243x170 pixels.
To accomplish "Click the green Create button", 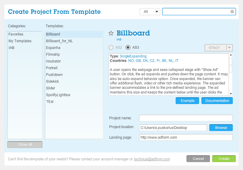I will tap(224, 159).
